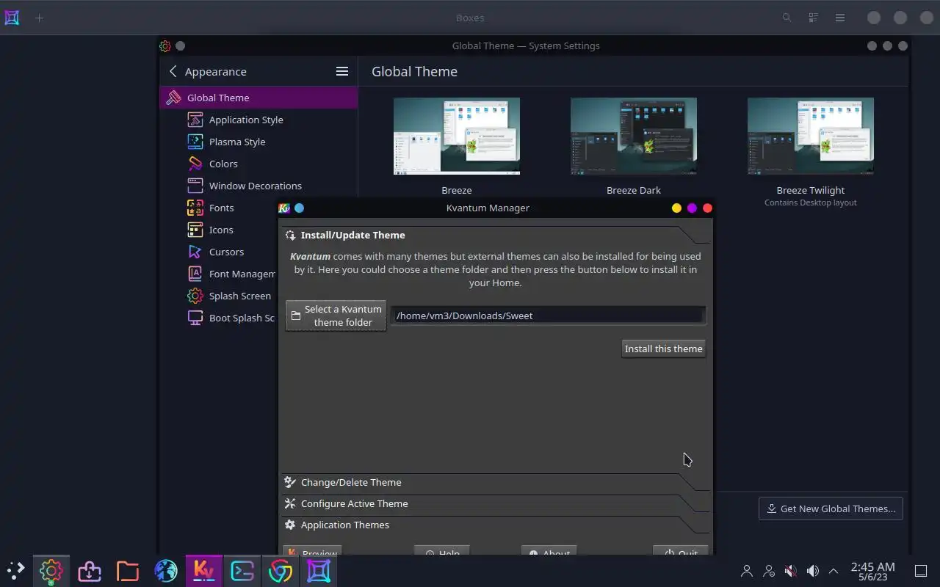Image resolution: width=940 pixels, height=587 pixels.
Task: Click the user account tray icon
Action: 747,570
